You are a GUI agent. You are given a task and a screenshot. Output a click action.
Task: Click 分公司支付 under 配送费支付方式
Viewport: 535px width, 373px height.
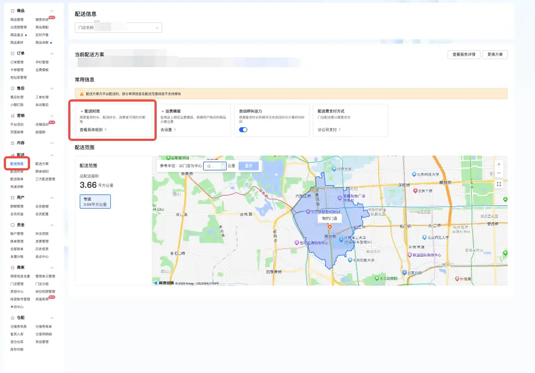pyautogui.click(x=329, y=129)
